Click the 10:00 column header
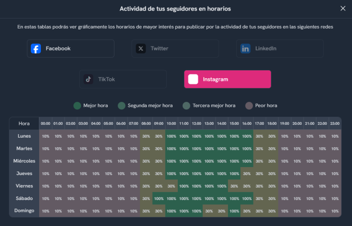Image resolution: width=352 pixels, height=226 pixels. [172, 124]
